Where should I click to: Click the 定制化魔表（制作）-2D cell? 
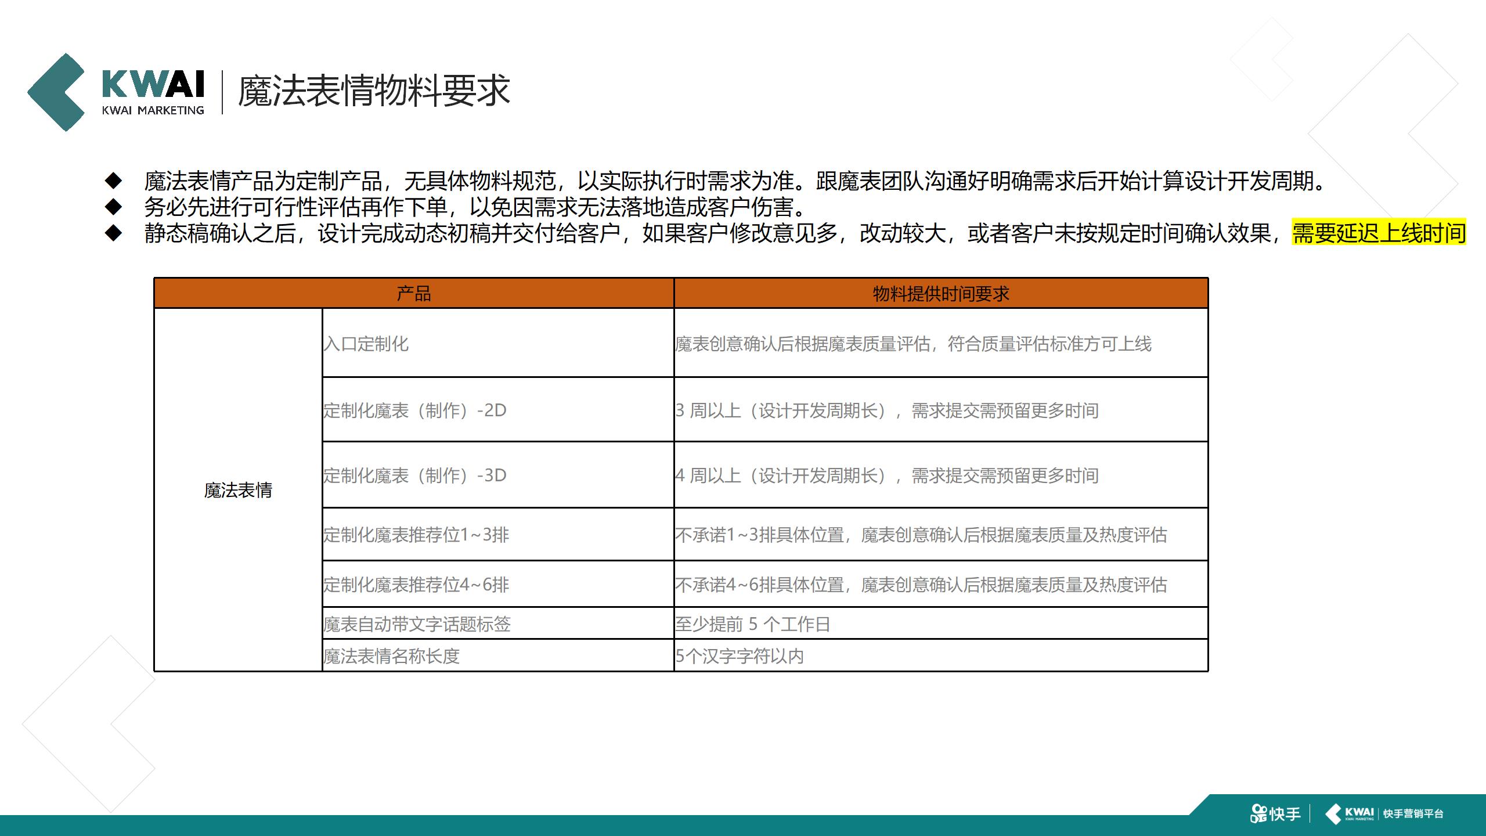pyautogui.click(x=498, y=409)
